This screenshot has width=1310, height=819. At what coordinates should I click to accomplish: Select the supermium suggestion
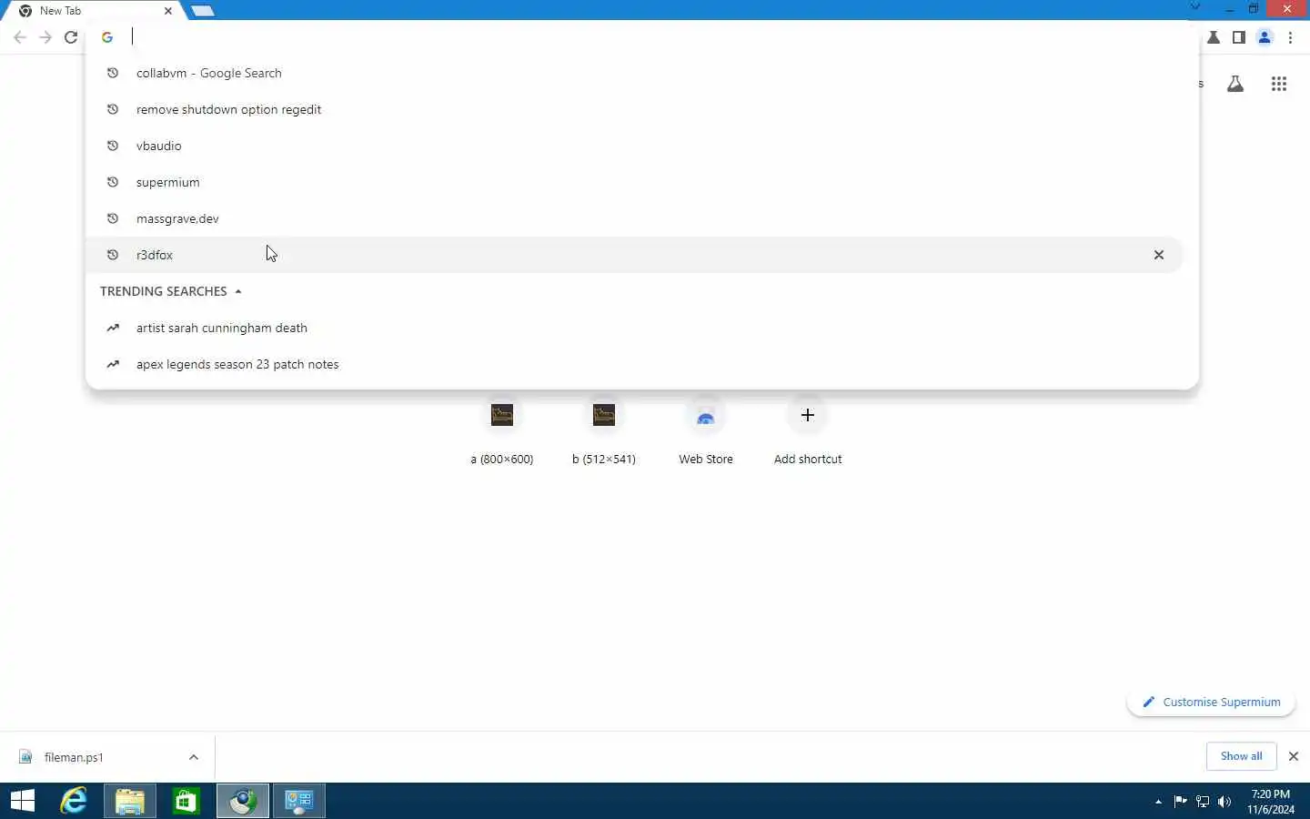click(634, 182)
